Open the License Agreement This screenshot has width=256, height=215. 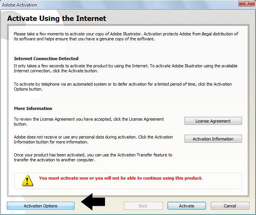pos(213,121)
